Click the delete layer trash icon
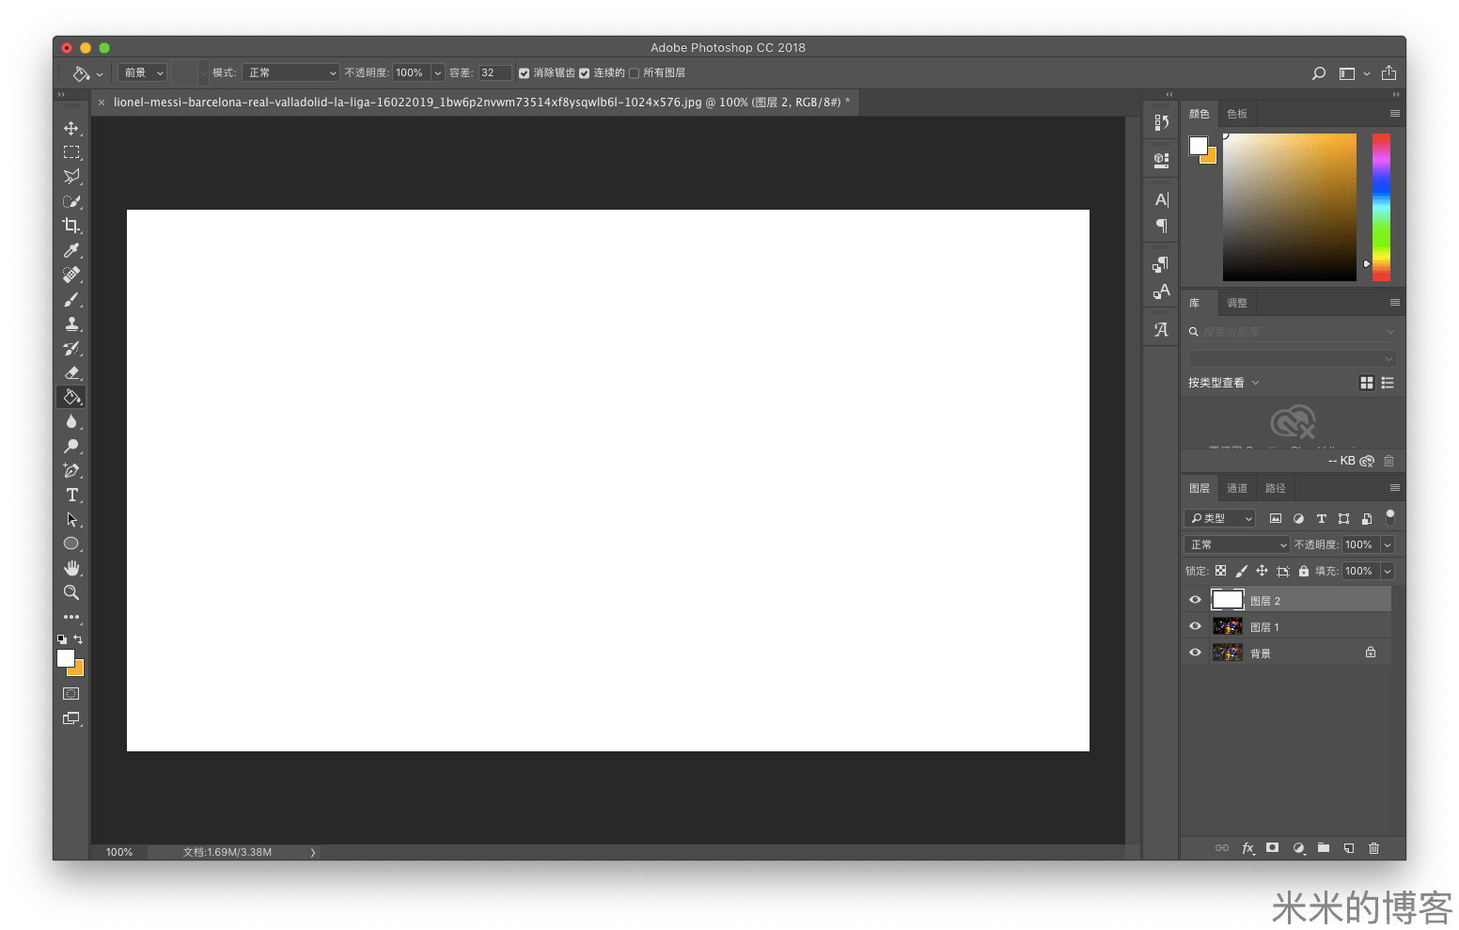 point(1373,848)
